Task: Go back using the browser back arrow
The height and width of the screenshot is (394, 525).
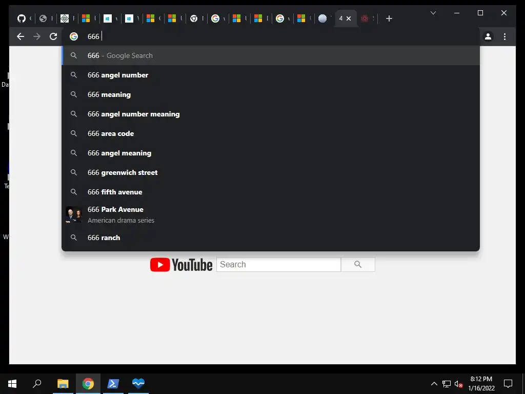Action: click(x=21, y=36)
